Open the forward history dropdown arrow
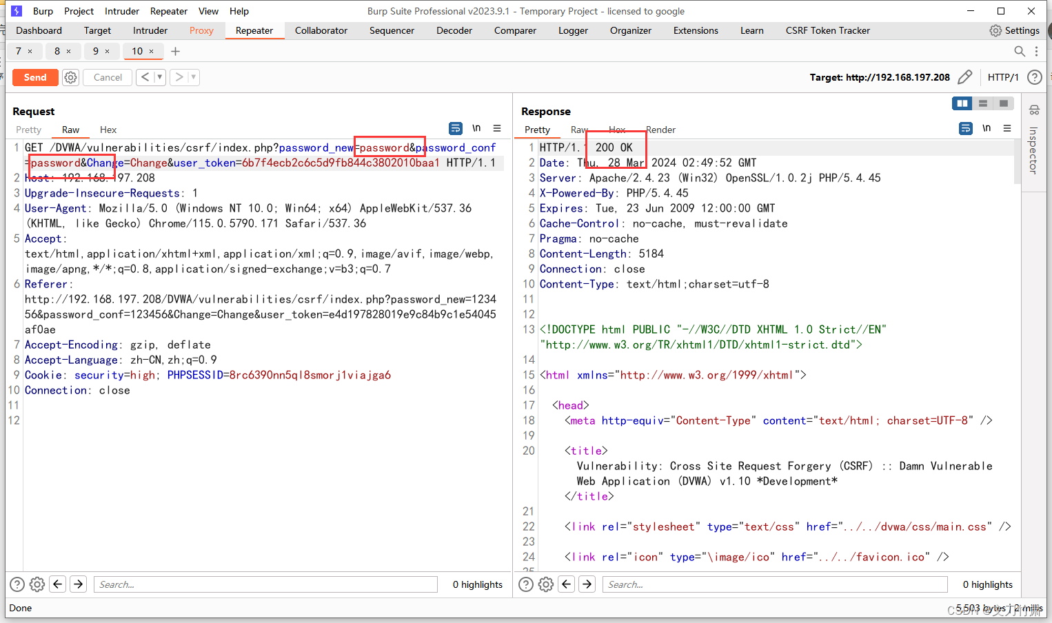The image size is (1052, 623). coord(194,77)
